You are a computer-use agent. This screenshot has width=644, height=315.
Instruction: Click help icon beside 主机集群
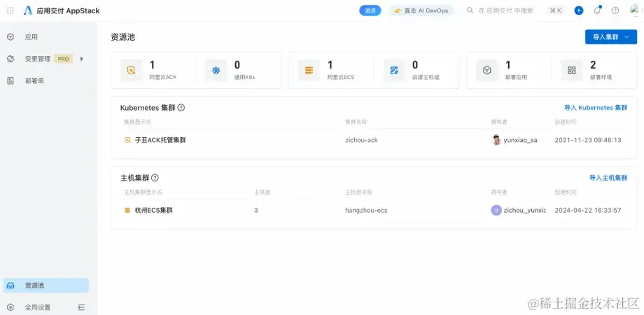click(x=155, y=178)
